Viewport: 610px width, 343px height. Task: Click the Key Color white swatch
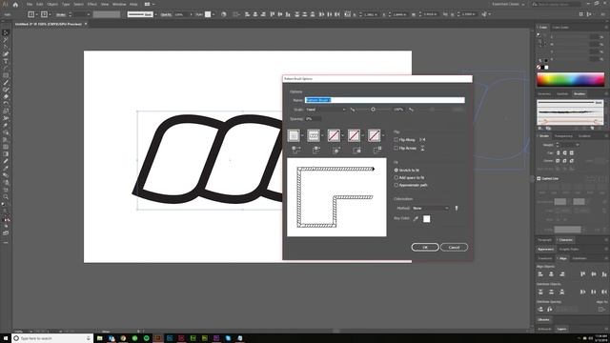pyautogui.click(x=427, y=219)
